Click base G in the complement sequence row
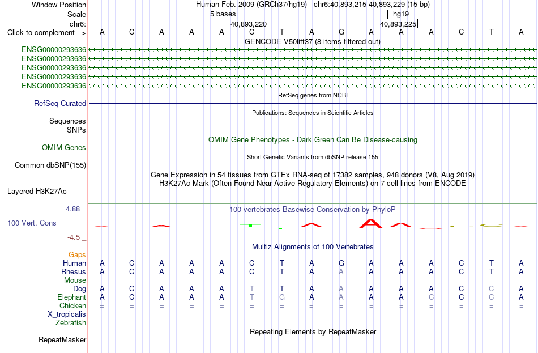 point(341,32)
